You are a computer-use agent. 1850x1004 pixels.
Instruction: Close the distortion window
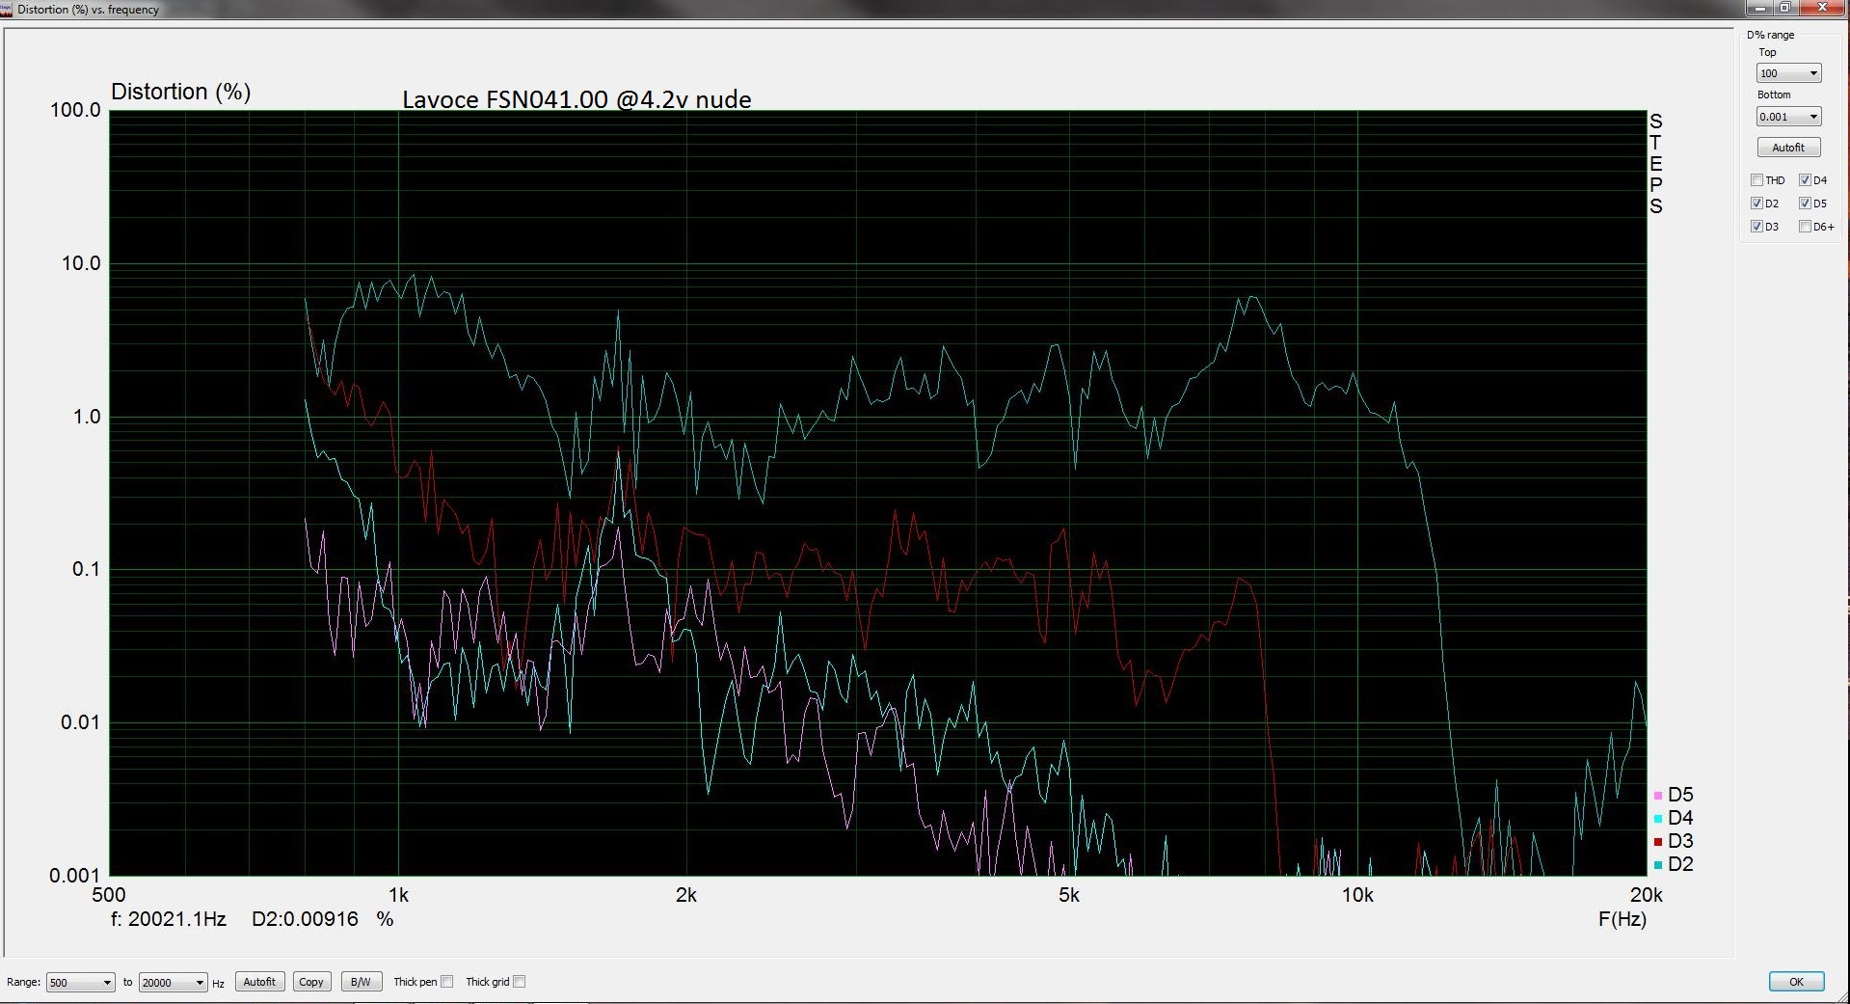(1822, 8)
